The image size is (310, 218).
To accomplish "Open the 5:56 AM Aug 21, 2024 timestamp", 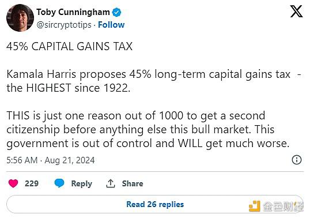I will (x=51, y=160).
